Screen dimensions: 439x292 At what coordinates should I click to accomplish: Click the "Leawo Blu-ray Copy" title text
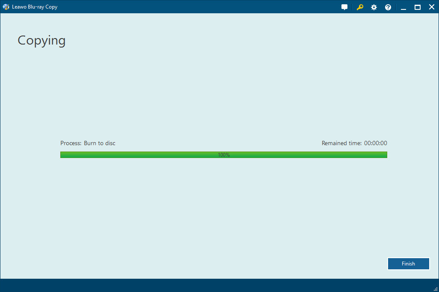coord(35,7)
